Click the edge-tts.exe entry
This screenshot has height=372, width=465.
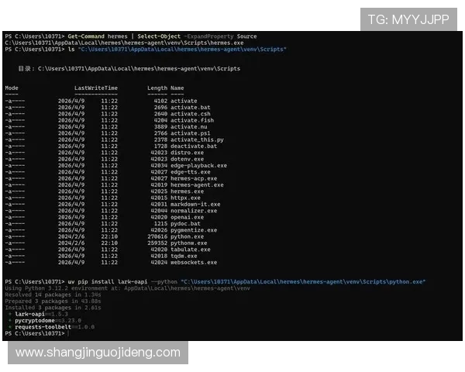coord(191,172)
